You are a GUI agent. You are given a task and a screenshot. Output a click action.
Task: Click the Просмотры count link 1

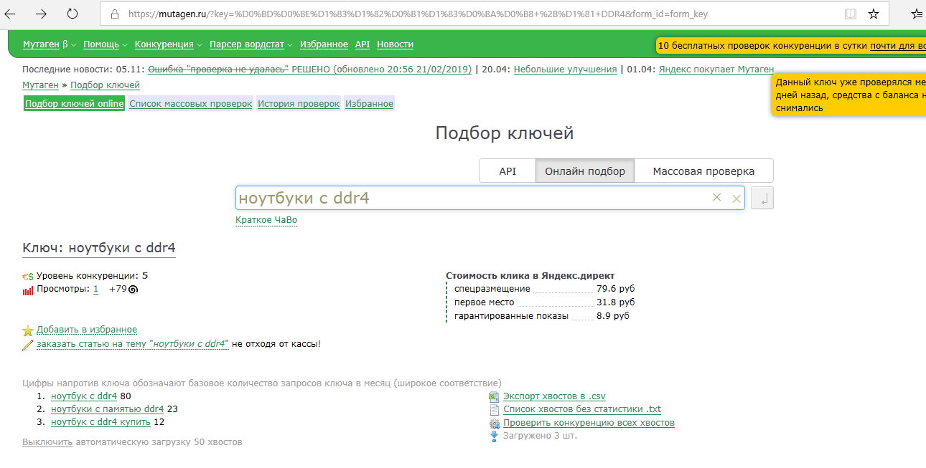[x=95, y=289]
